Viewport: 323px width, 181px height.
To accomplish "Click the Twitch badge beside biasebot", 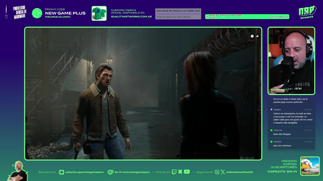I will [271, 110].
